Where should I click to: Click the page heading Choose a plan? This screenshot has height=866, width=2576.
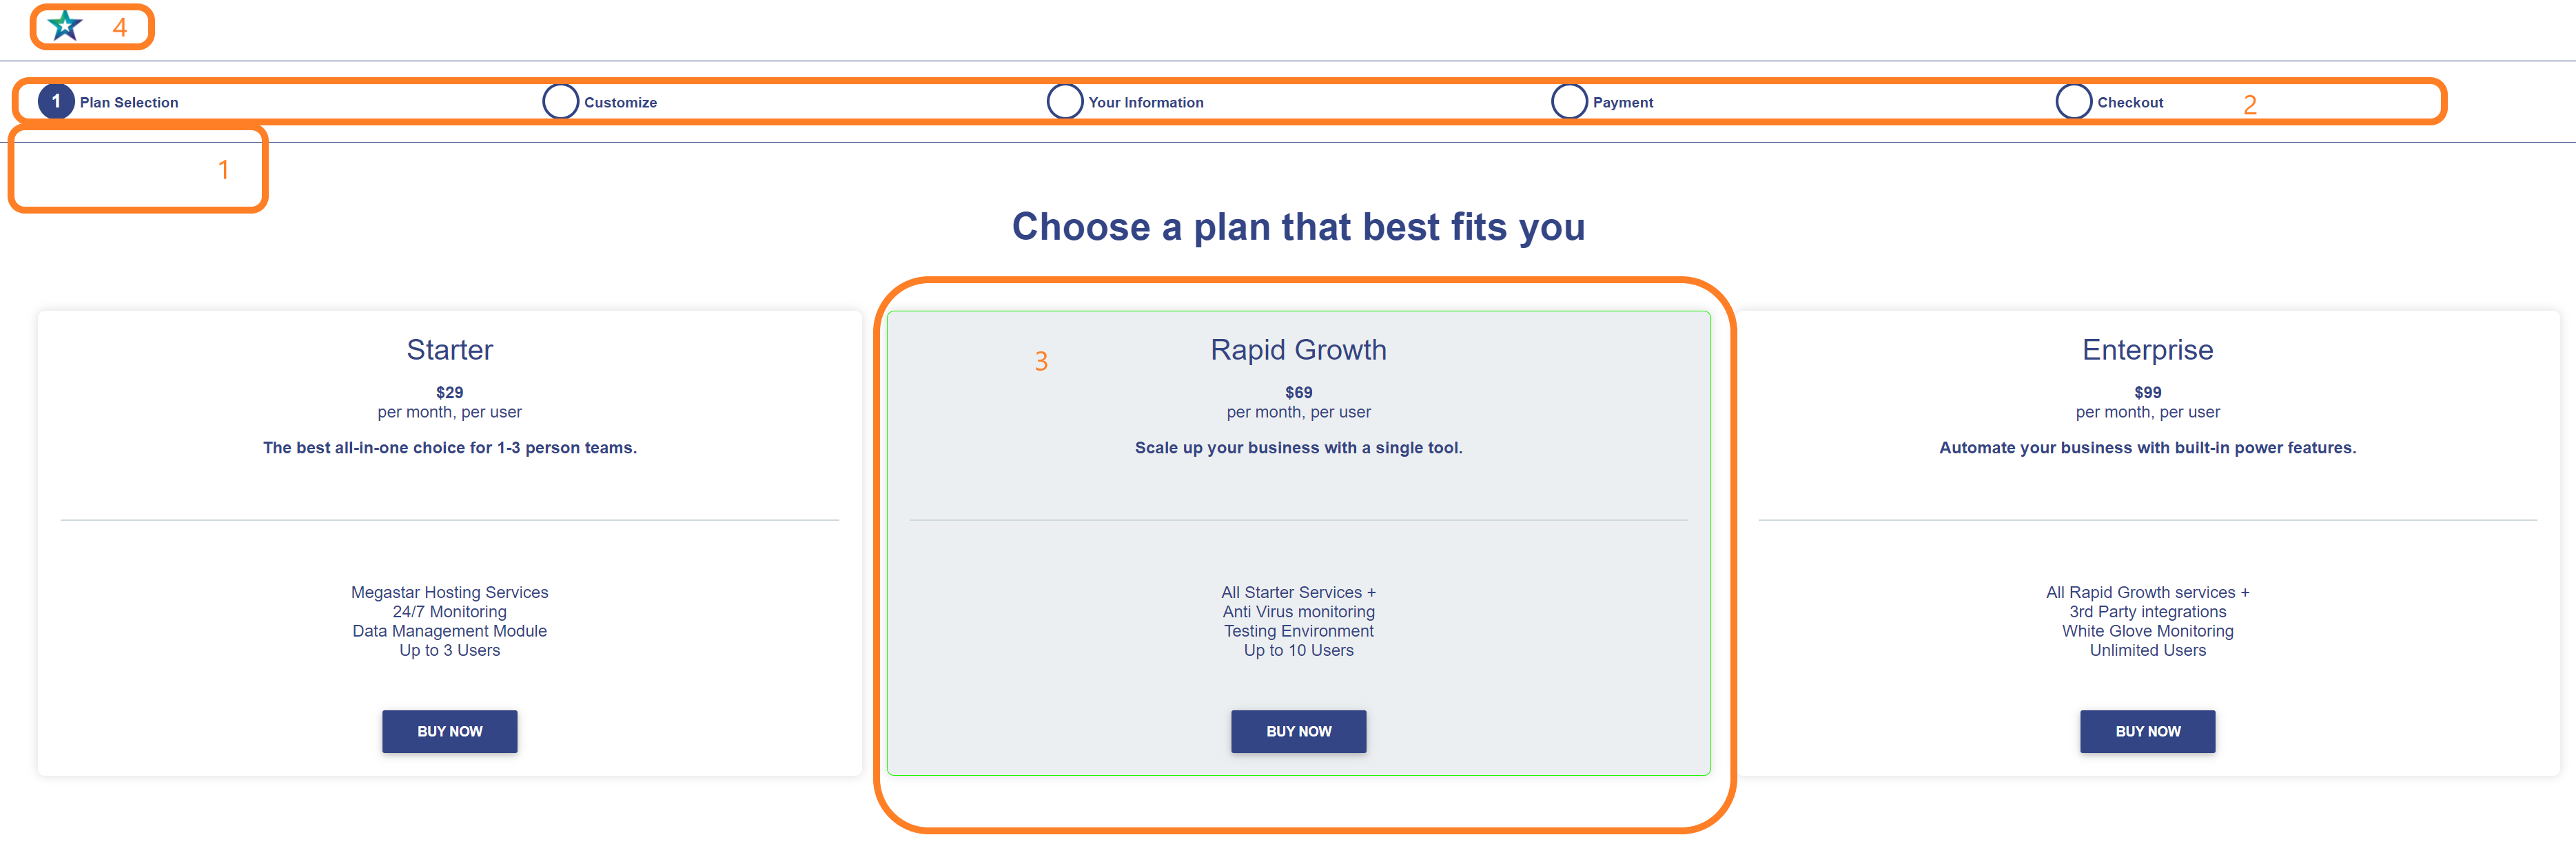tap(1299, 227)
